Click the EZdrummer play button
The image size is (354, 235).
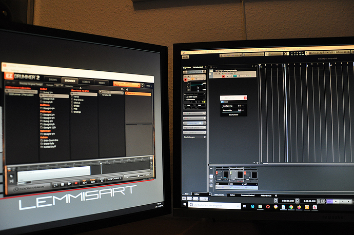tap(69, 184)
